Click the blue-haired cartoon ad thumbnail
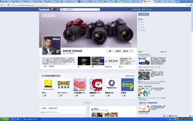This screenshot has width=193, height=121. 144,92
